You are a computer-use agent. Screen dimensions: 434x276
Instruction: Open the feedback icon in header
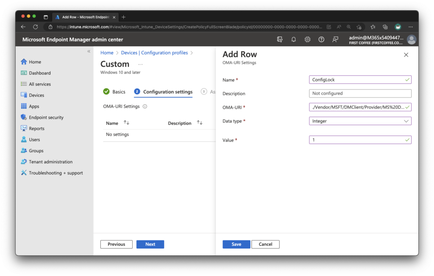pos(335,39)
